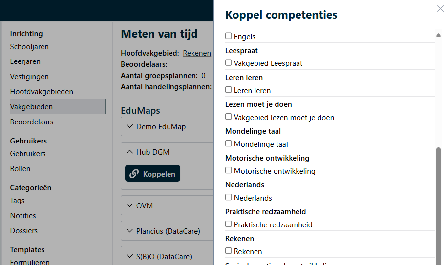Toggle the Motorische ontwikkeling checkbox
447x265 pixels.
coord(229,171)
